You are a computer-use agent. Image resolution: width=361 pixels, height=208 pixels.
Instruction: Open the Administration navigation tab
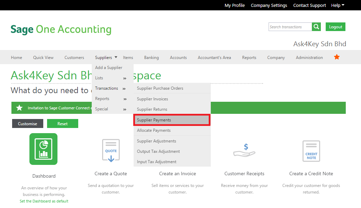pos(309,58)
